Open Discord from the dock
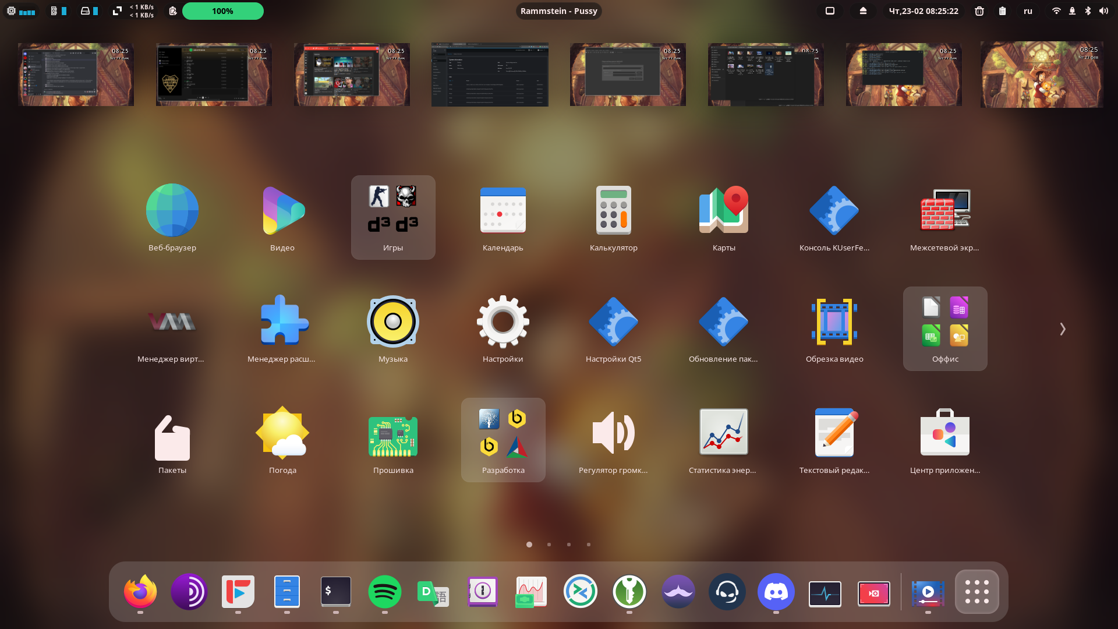 tap(776, 592)
